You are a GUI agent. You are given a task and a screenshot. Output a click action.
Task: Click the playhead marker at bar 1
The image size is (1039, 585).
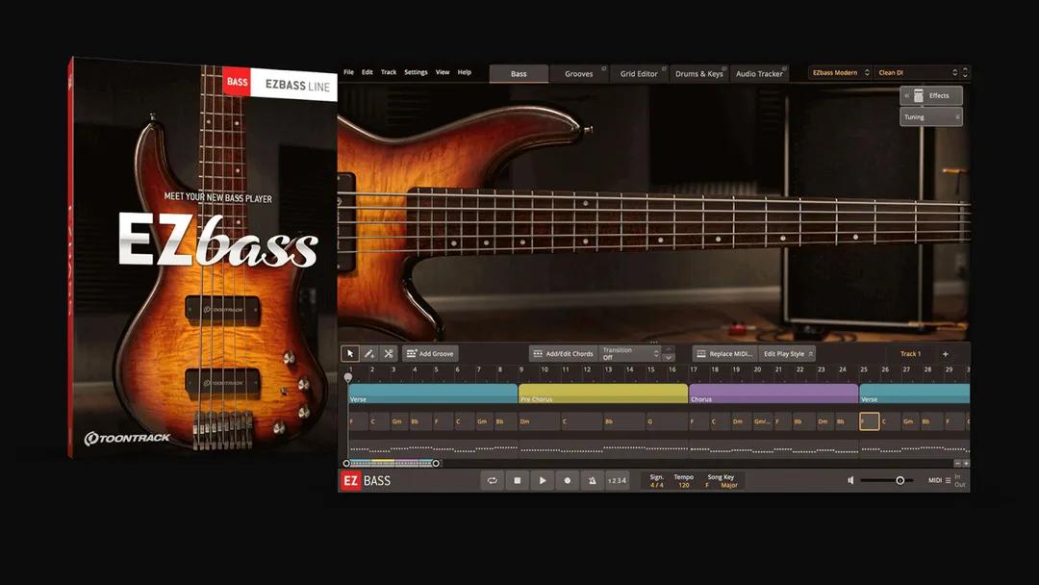click(348, 377)
